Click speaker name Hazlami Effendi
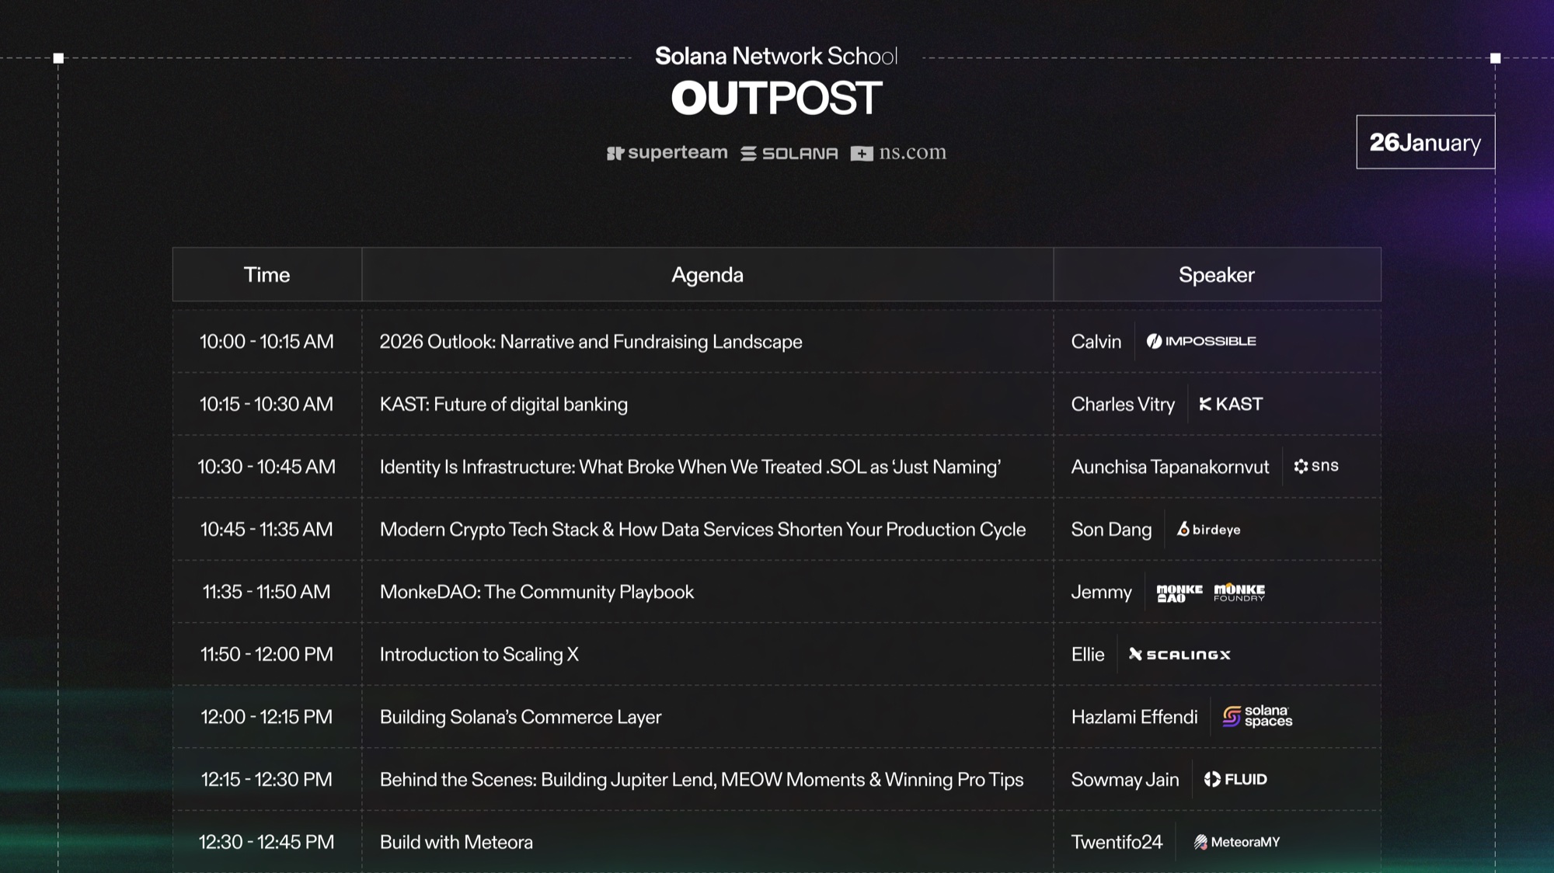Viewport: 1554px width, 873px height. coord(1134,717)
